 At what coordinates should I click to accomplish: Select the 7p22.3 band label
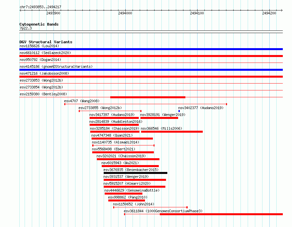click(x=26, y=28)
